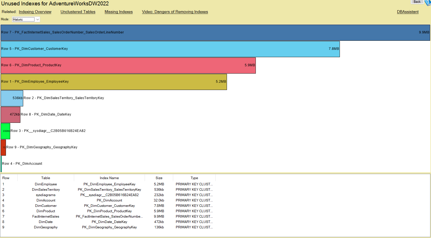Select the DimAccount table cell
431x238 pixels.
pyautogui.click(x=46, y=200)
